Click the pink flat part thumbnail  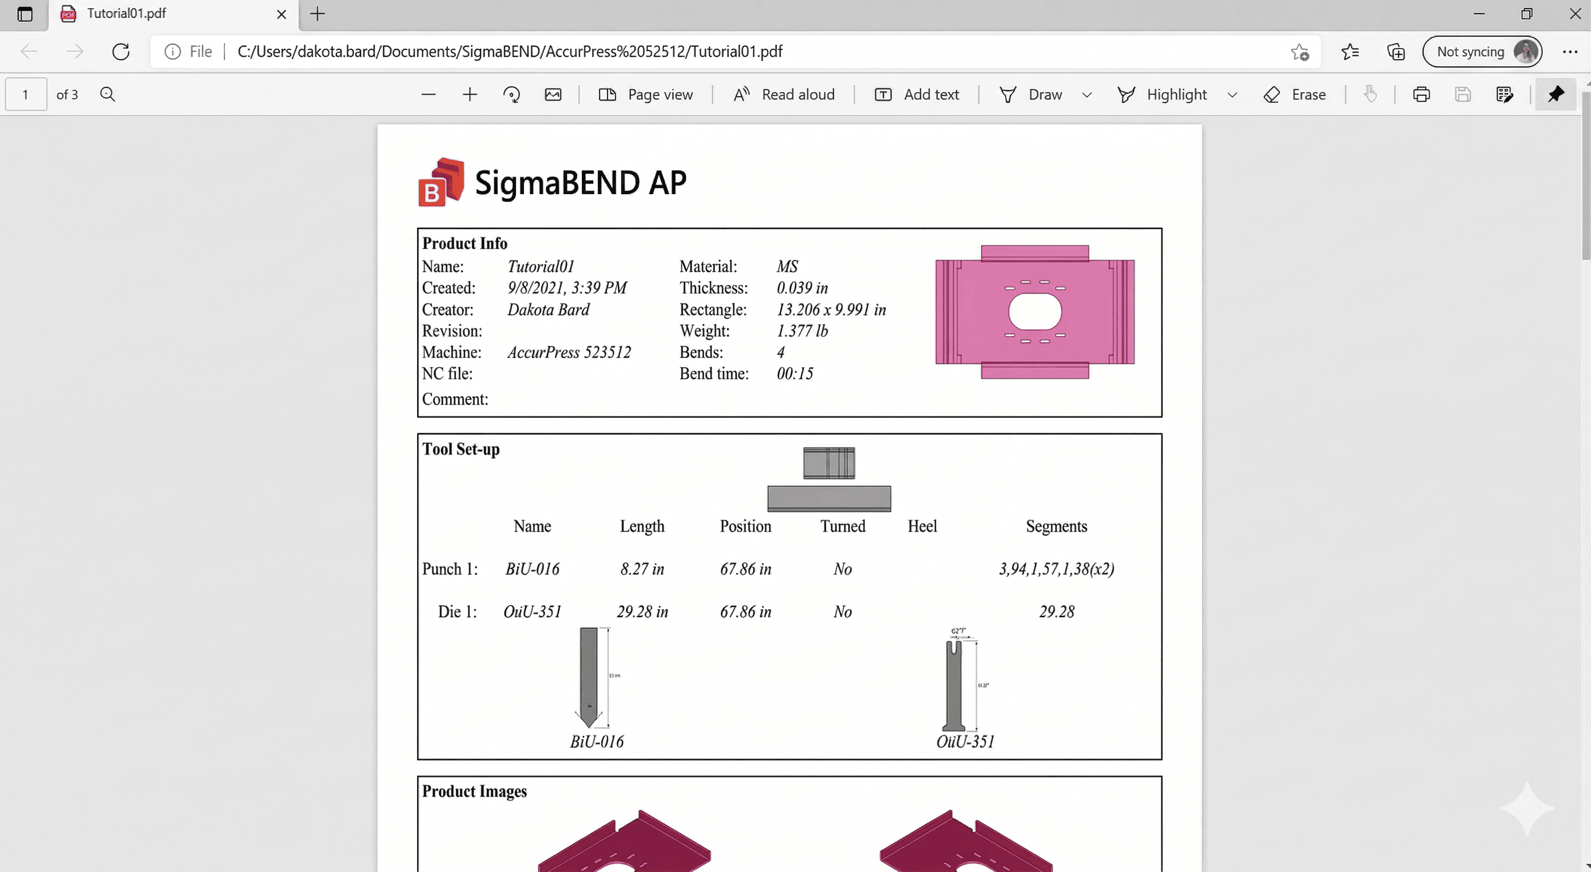(x=1035, y=312)
